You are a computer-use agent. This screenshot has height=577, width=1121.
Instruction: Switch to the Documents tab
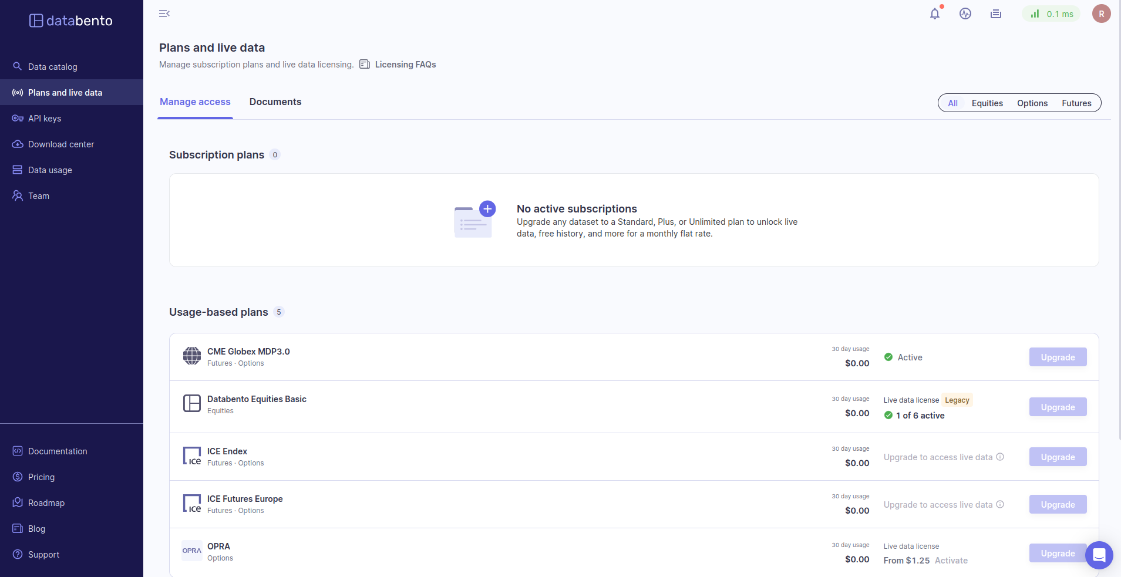pos(275,102)
